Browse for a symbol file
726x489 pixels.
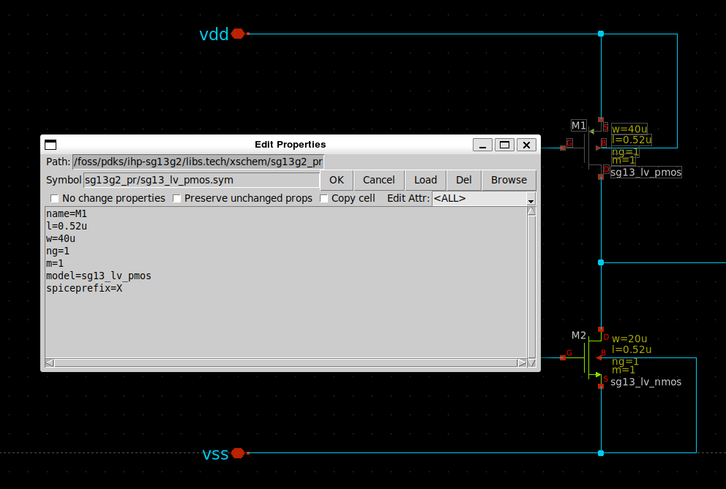click(x=509, y=180)
